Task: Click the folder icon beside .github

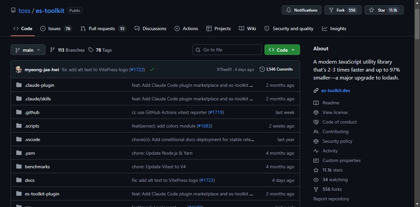Action: click(x=19, y=112)
